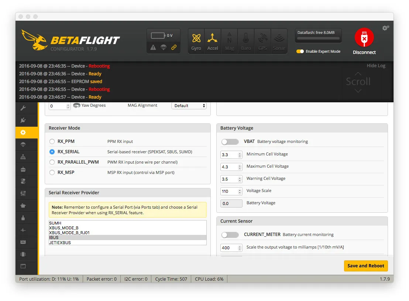Open the CLI terminal icon in sidebar

[x=23, y=266]
